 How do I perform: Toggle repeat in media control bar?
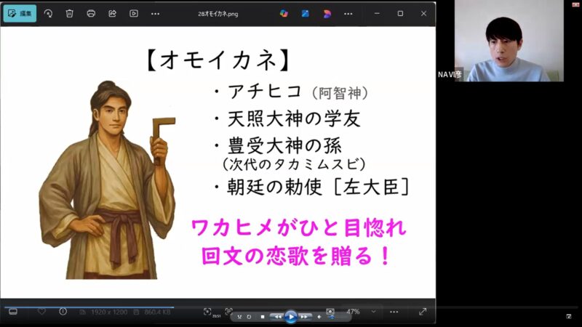point(249,317)
